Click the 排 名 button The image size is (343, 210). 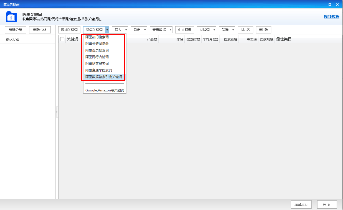click(x=245, y=30)
